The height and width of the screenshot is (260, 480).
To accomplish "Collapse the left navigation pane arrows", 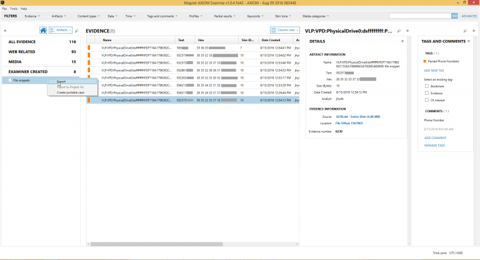I will (x=5, y=31).
